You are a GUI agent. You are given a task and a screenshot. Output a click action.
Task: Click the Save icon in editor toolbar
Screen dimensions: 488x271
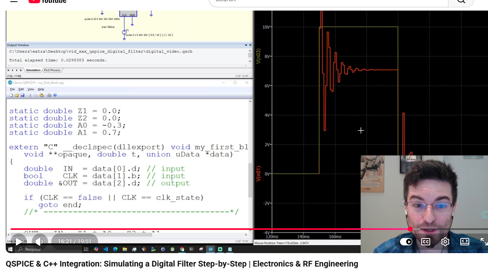pos(22,95)
